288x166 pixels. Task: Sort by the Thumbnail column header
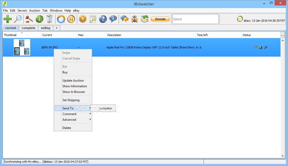click(22, 35)
